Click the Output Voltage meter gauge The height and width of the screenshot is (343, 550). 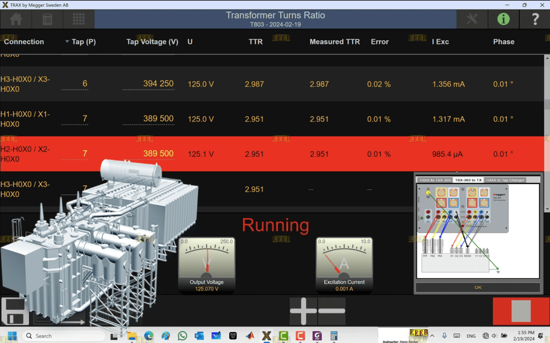click(x=207, y=265)
